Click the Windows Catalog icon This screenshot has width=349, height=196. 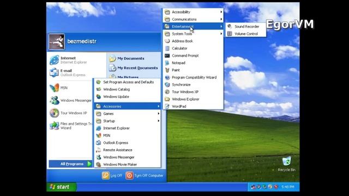click(98, 89)
